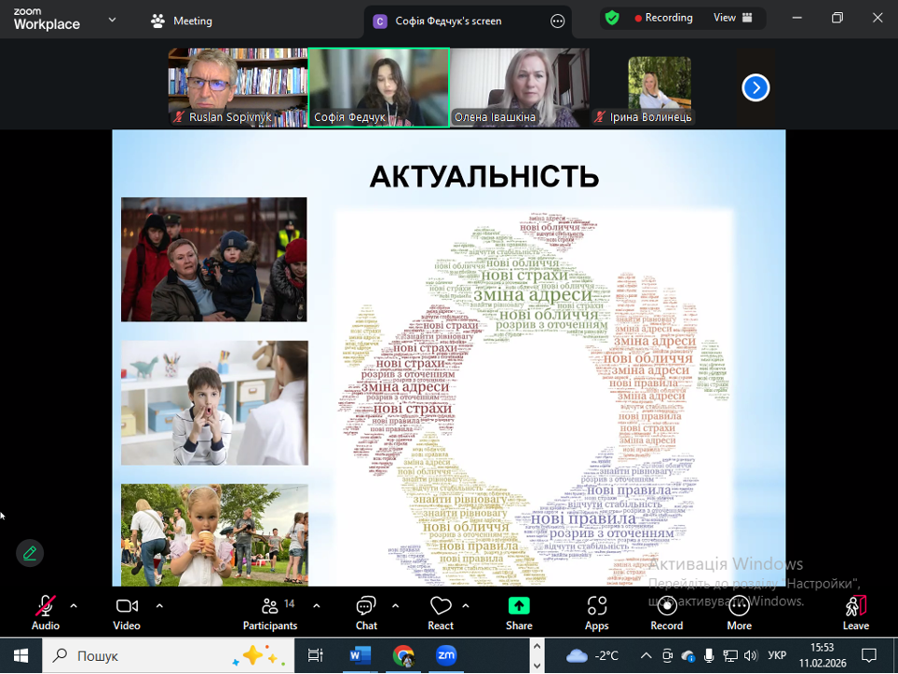Open the Apps panel
The width and height of the screenshot is (898, 674).
597,613
